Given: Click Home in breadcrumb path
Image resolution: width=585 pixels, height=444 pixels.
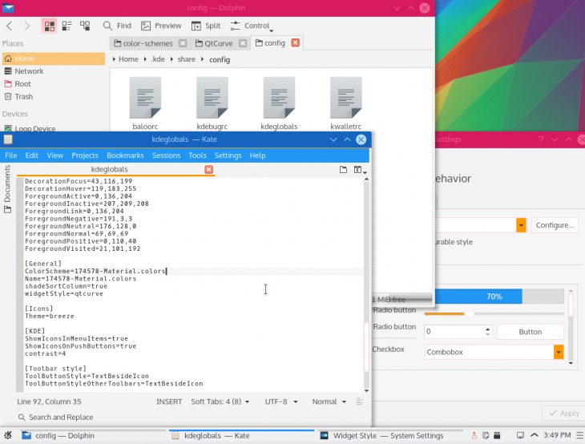Looking at the screenshot, I should (x=128, y=59).
